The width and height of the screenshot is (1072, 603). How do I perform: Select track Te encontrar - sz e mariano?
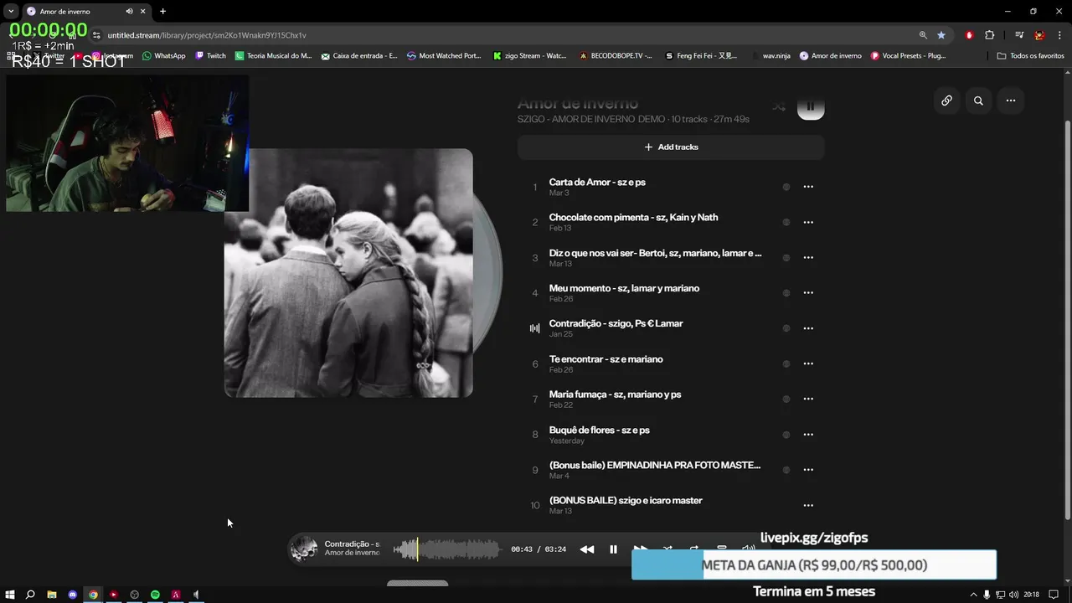click(606, 358)
